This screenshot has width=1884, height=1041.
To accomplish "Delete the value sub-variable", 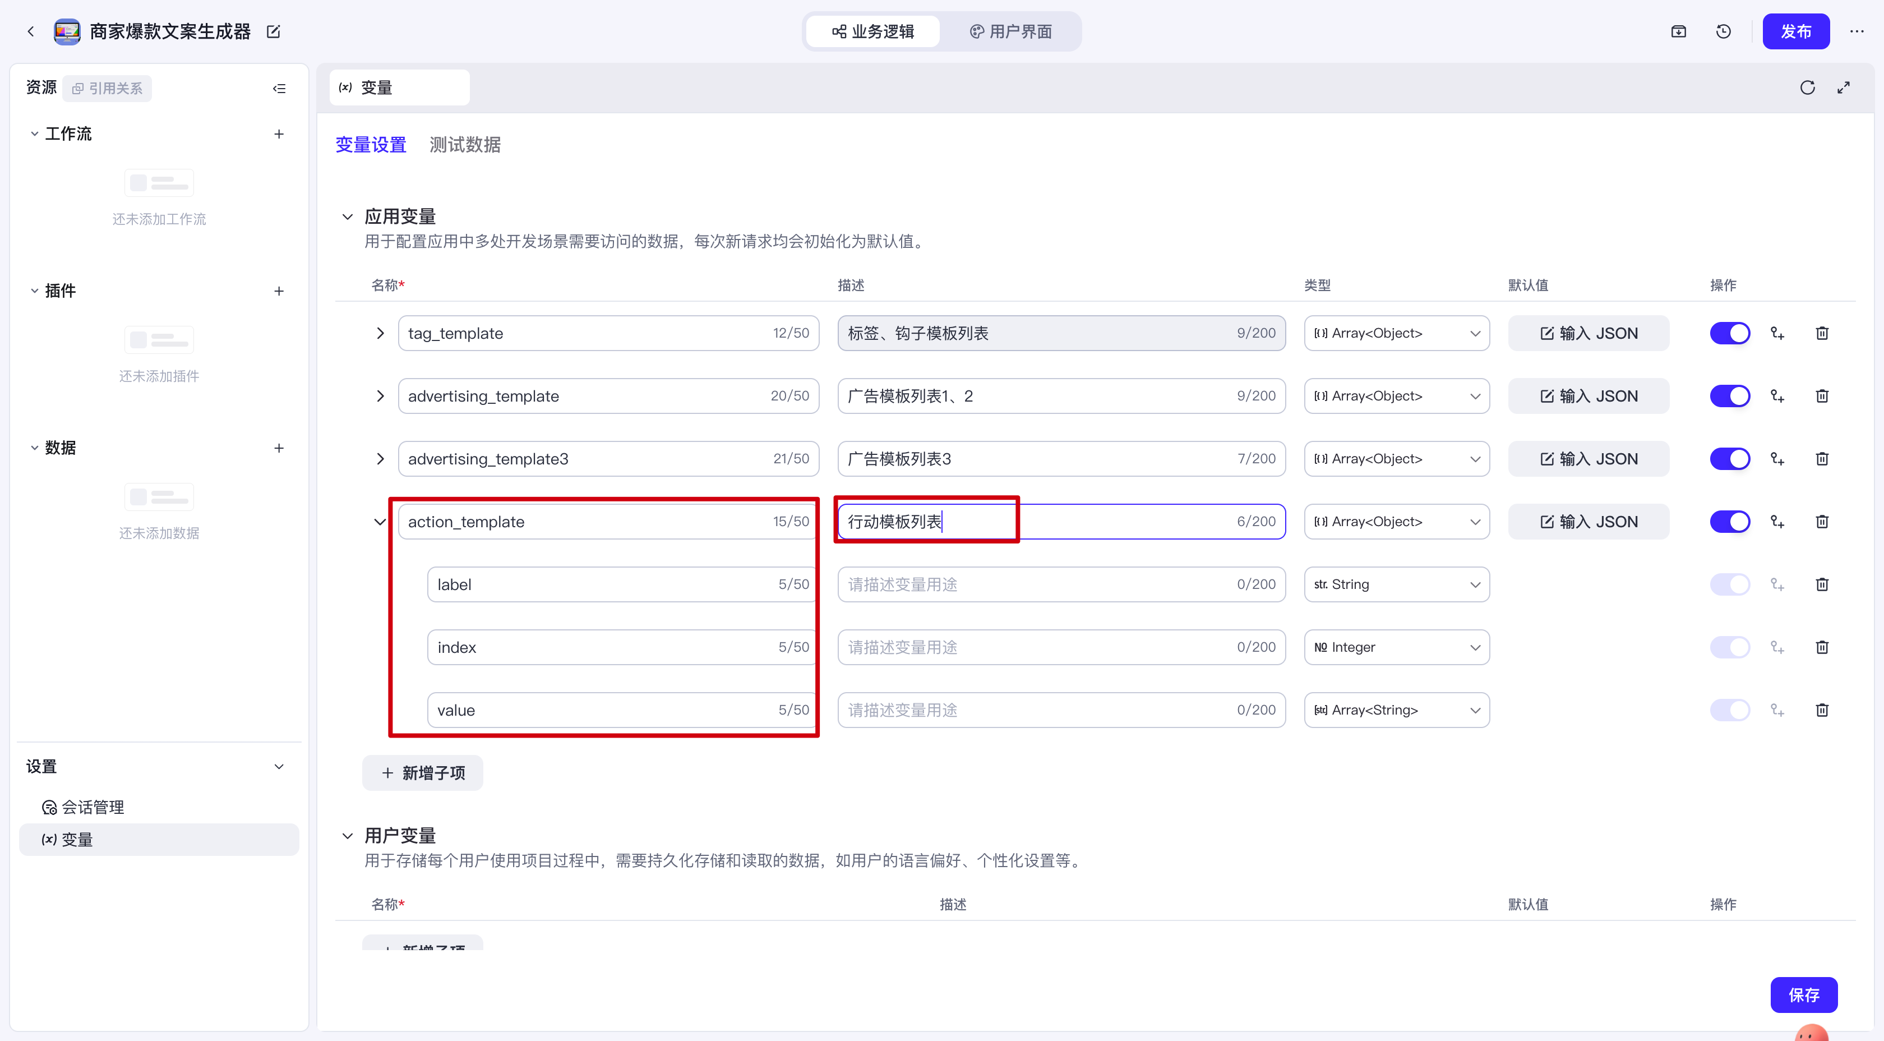I will coord(1822,710).
